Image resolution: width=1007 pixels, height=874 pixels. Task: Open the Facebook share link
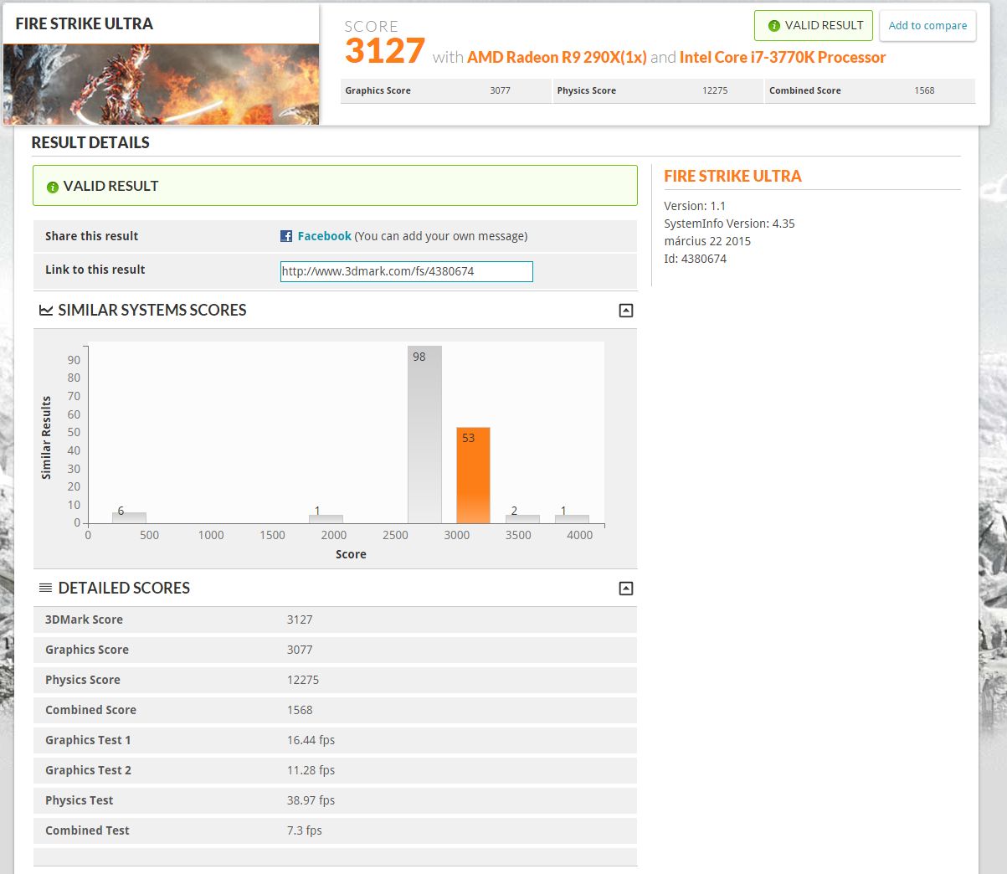[324, 236]
